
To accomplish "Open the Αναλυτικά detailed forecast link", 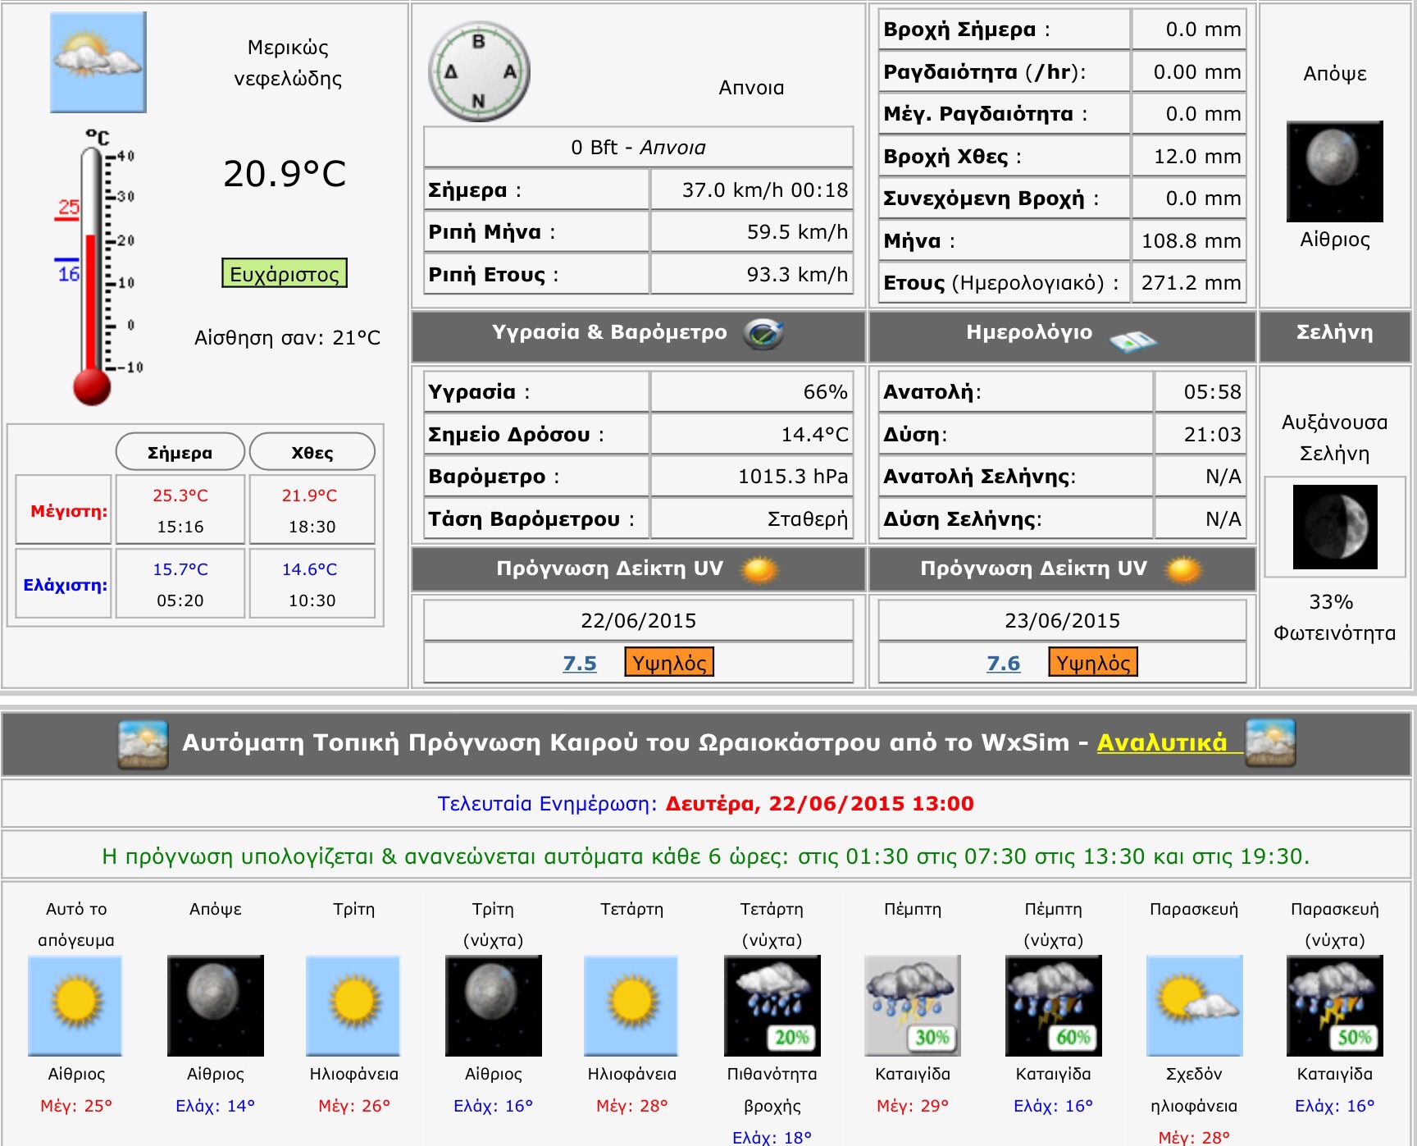I will pos(1162,742).
